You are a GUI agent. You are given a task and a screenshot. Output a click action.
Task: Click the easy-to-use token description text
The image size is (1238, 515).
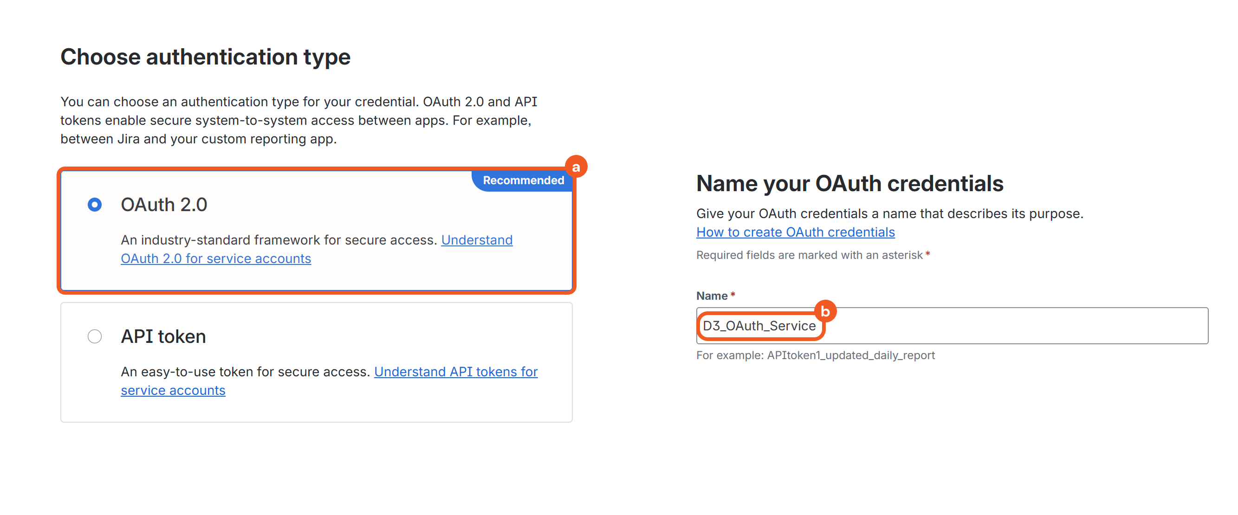pos(245,372)
